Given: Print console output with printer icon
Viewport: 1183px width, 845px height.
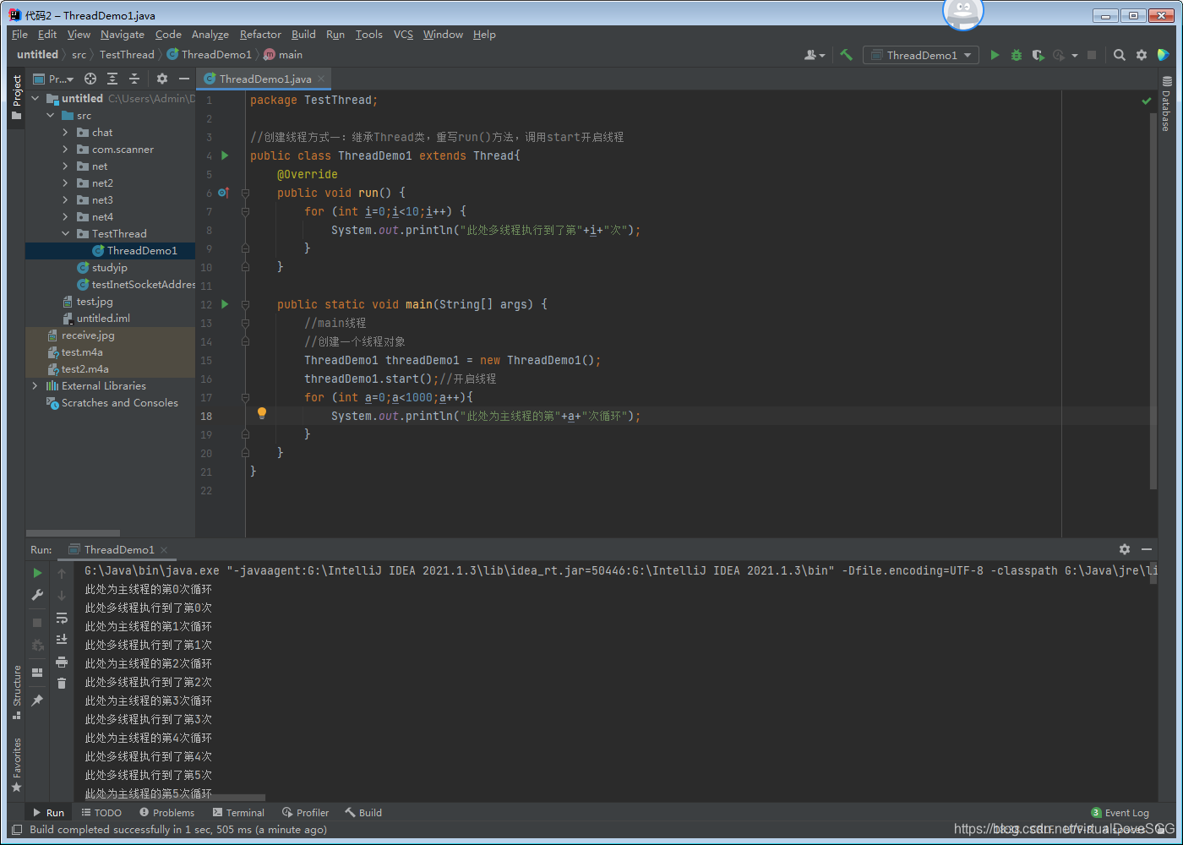Looking at the screenshot, I should click(62, 662).
